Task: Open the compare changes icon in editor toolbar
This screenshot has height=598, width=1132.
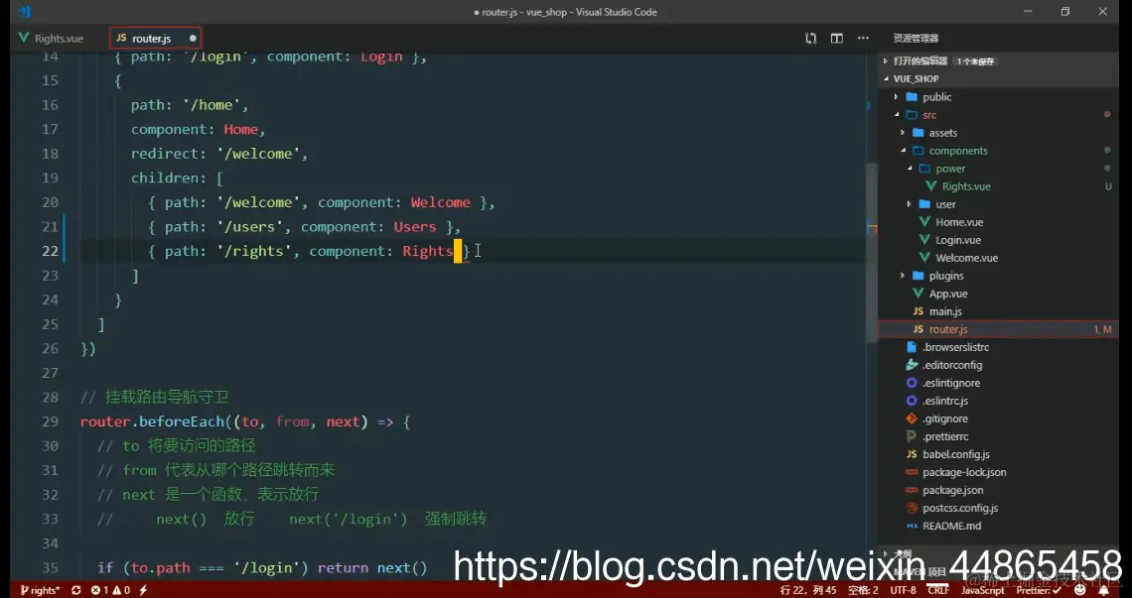Action: pos(810,39)
